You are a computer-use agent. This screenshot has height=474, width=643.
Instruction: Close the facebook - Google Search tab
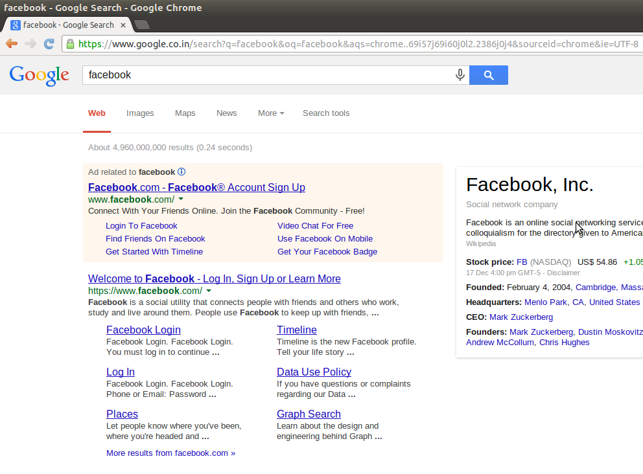click(x=123, y=25)
